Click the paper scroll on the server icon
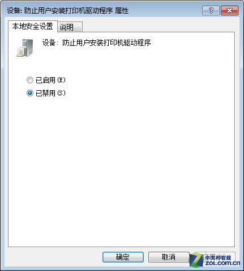The image size is (244, 271). coord(21,52)
